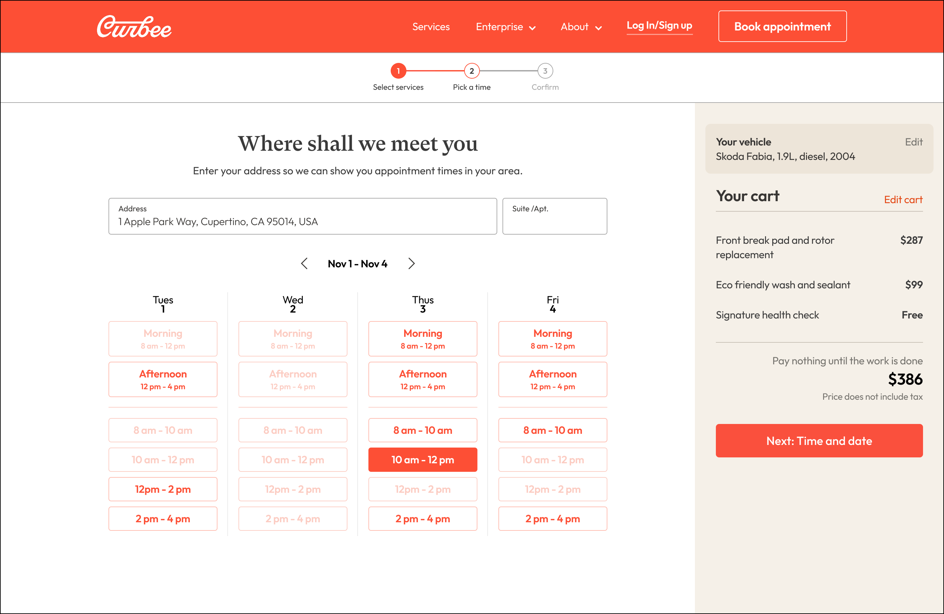Click the Wed 2 day header

point(293,304)
